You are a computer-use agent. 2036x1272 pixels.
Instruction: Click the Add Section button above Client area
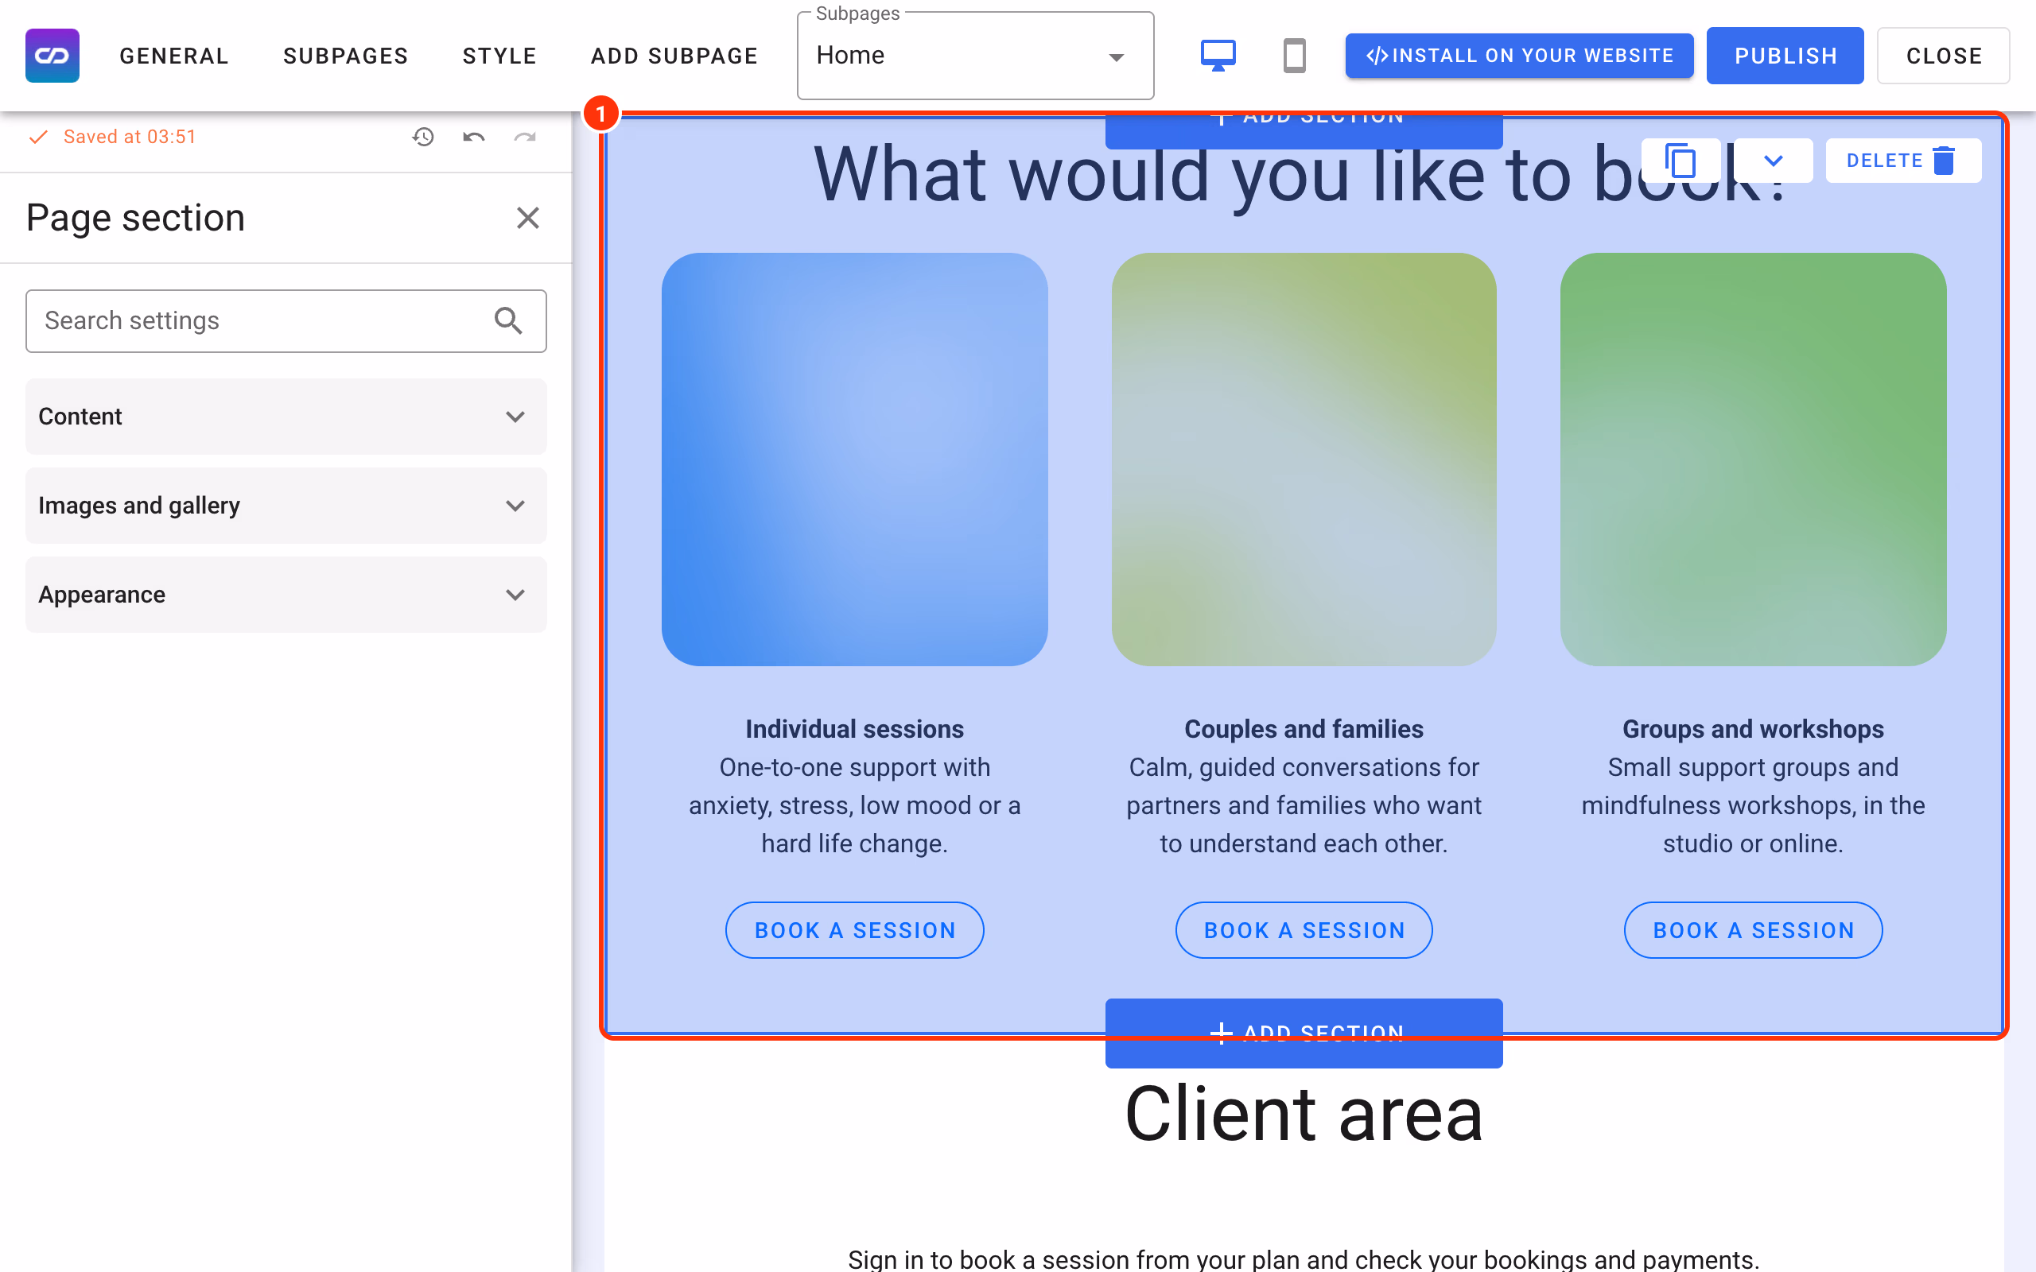(x=1304, y=1033)
